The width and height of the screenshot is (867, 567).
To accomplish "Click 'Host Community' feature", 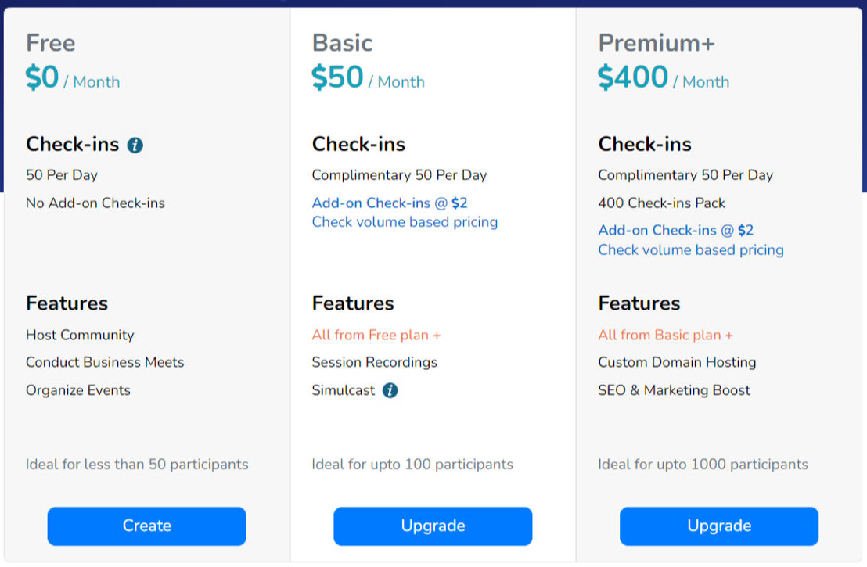I will 80,335.
